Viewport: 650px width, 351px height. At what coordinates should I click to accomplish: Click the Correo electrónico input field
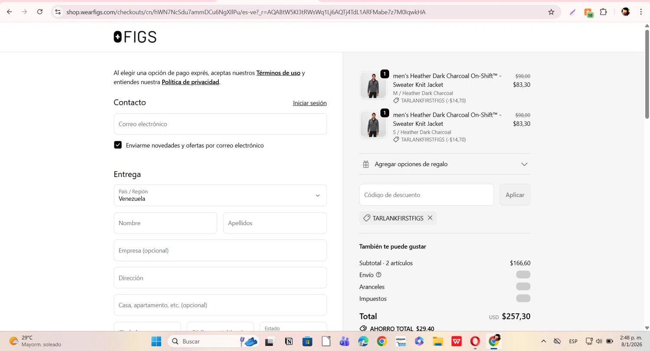pyautogui.click(x=220, y=124)
